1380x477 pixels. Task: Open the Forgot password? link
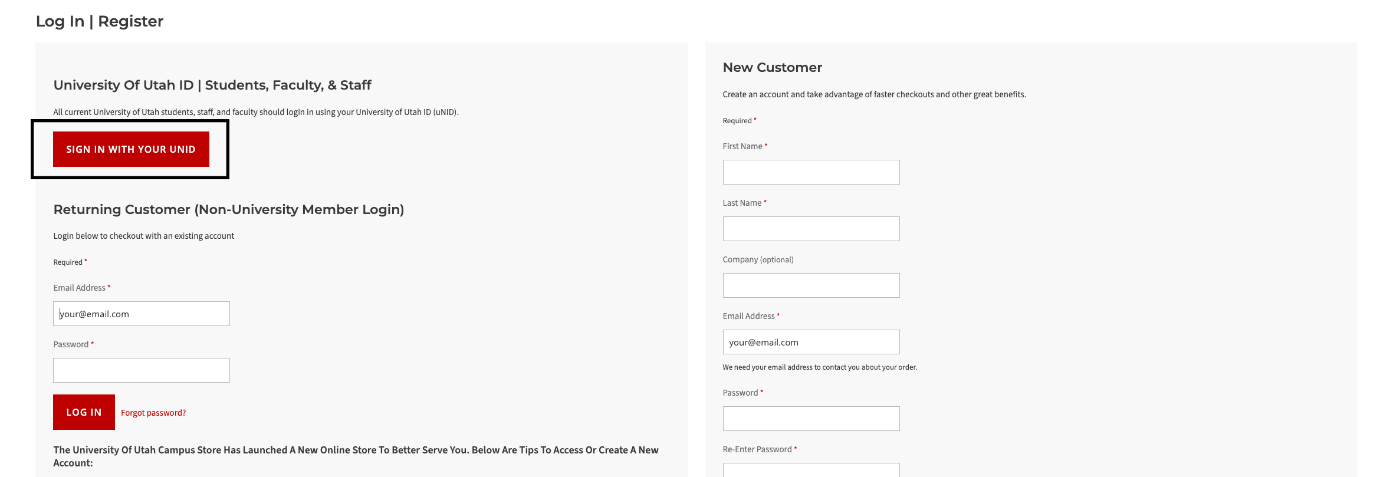(x=153, y=413)
